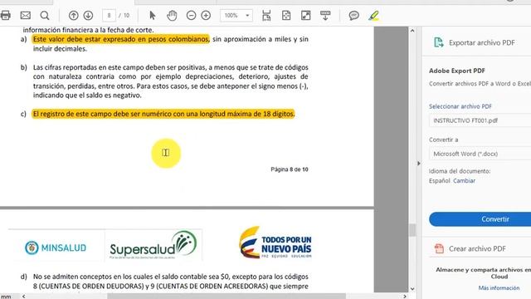531x299 pixels.
Task: Click the page number field showing 8
Action: click(x=109, y=15)
